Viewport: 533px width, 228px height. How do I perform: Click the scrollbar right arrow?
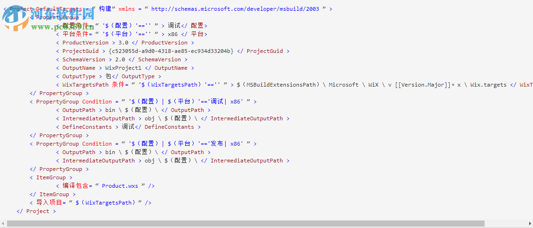coord(530,224)
